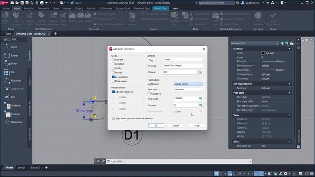The image size is (315, 177).
Task: Click the ByLayer Color swatch in Properties
Action: (263, 53)
